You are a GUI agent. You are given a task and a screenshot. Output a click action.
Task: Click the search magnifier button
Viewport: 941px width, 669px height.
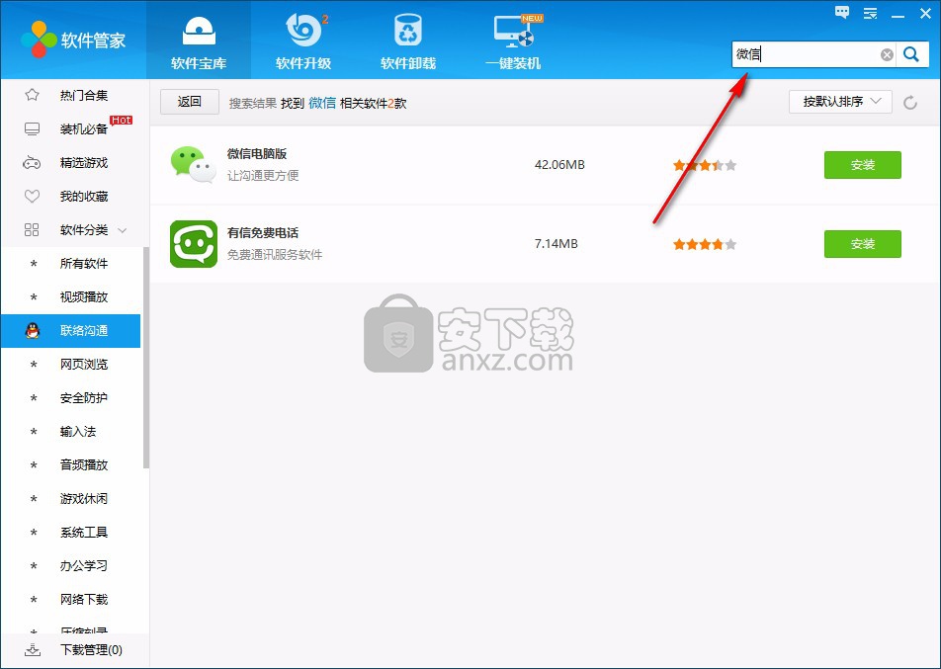911,54
